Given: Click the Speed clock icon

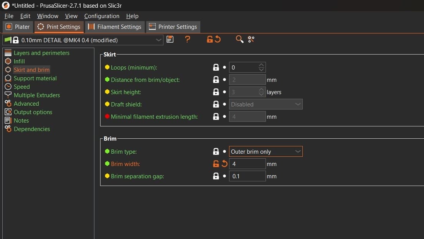Looking at the screenshot, I should 8,86.
